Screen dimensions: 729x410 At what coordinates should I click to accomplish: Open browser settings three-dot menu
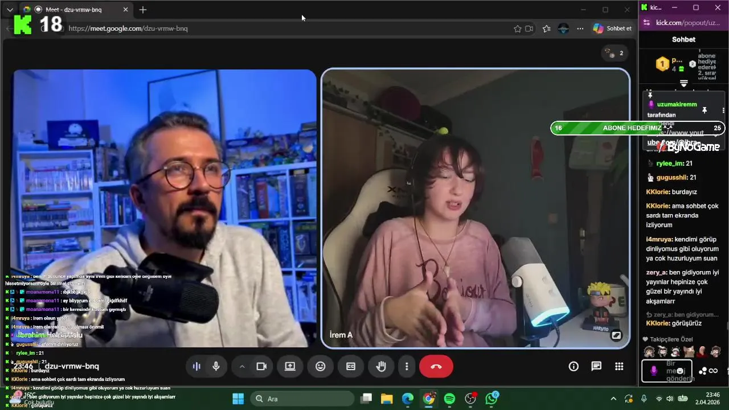[x=580, y=28]
